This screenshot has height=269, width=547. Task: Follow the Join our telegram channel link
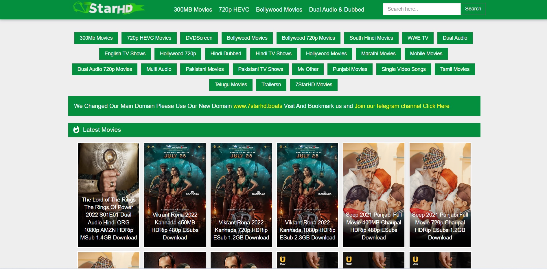(402, 106)
